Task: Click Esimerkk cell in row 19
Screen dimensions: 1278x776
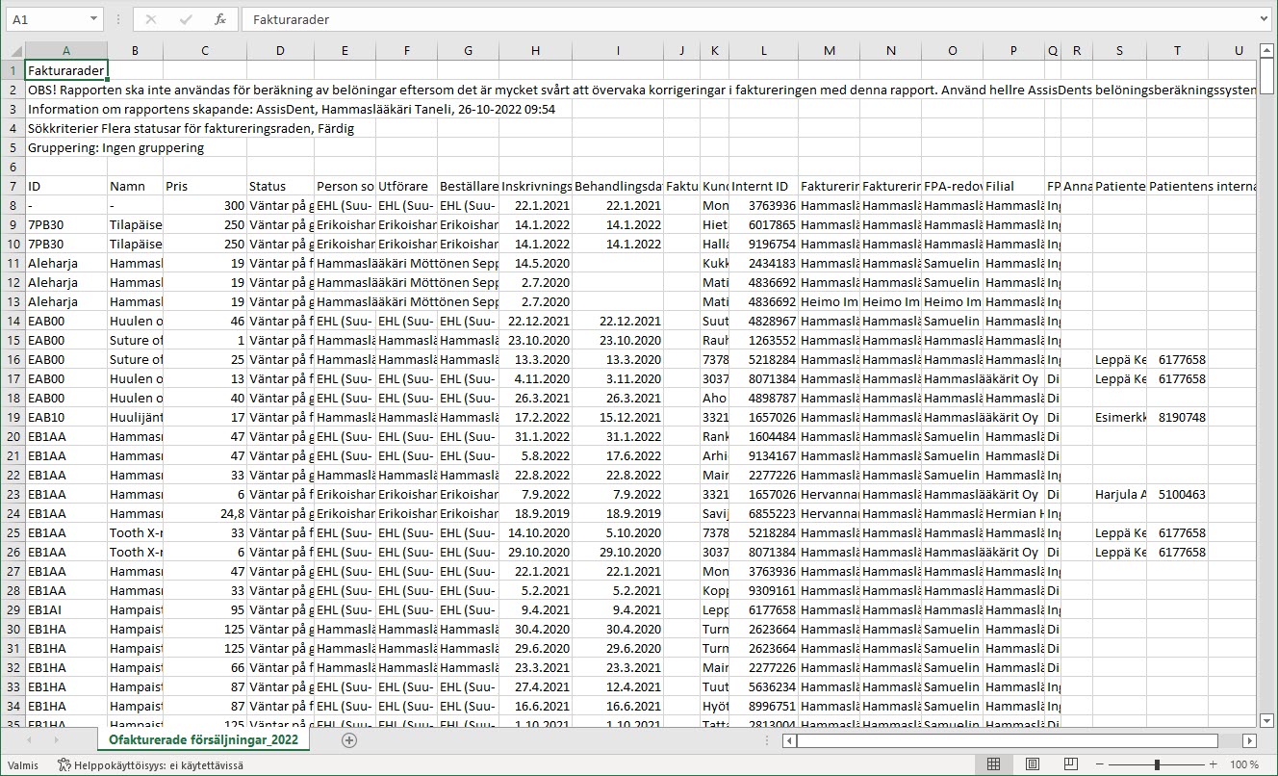Action: coord(1120,417)
